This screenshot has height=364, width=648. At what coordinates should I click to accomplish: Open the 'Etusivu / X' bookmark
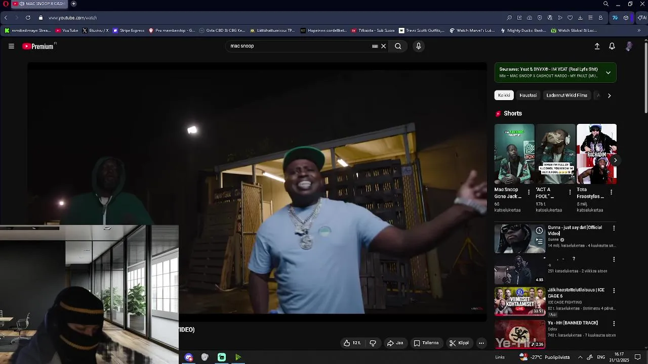[x=95, y=30]
